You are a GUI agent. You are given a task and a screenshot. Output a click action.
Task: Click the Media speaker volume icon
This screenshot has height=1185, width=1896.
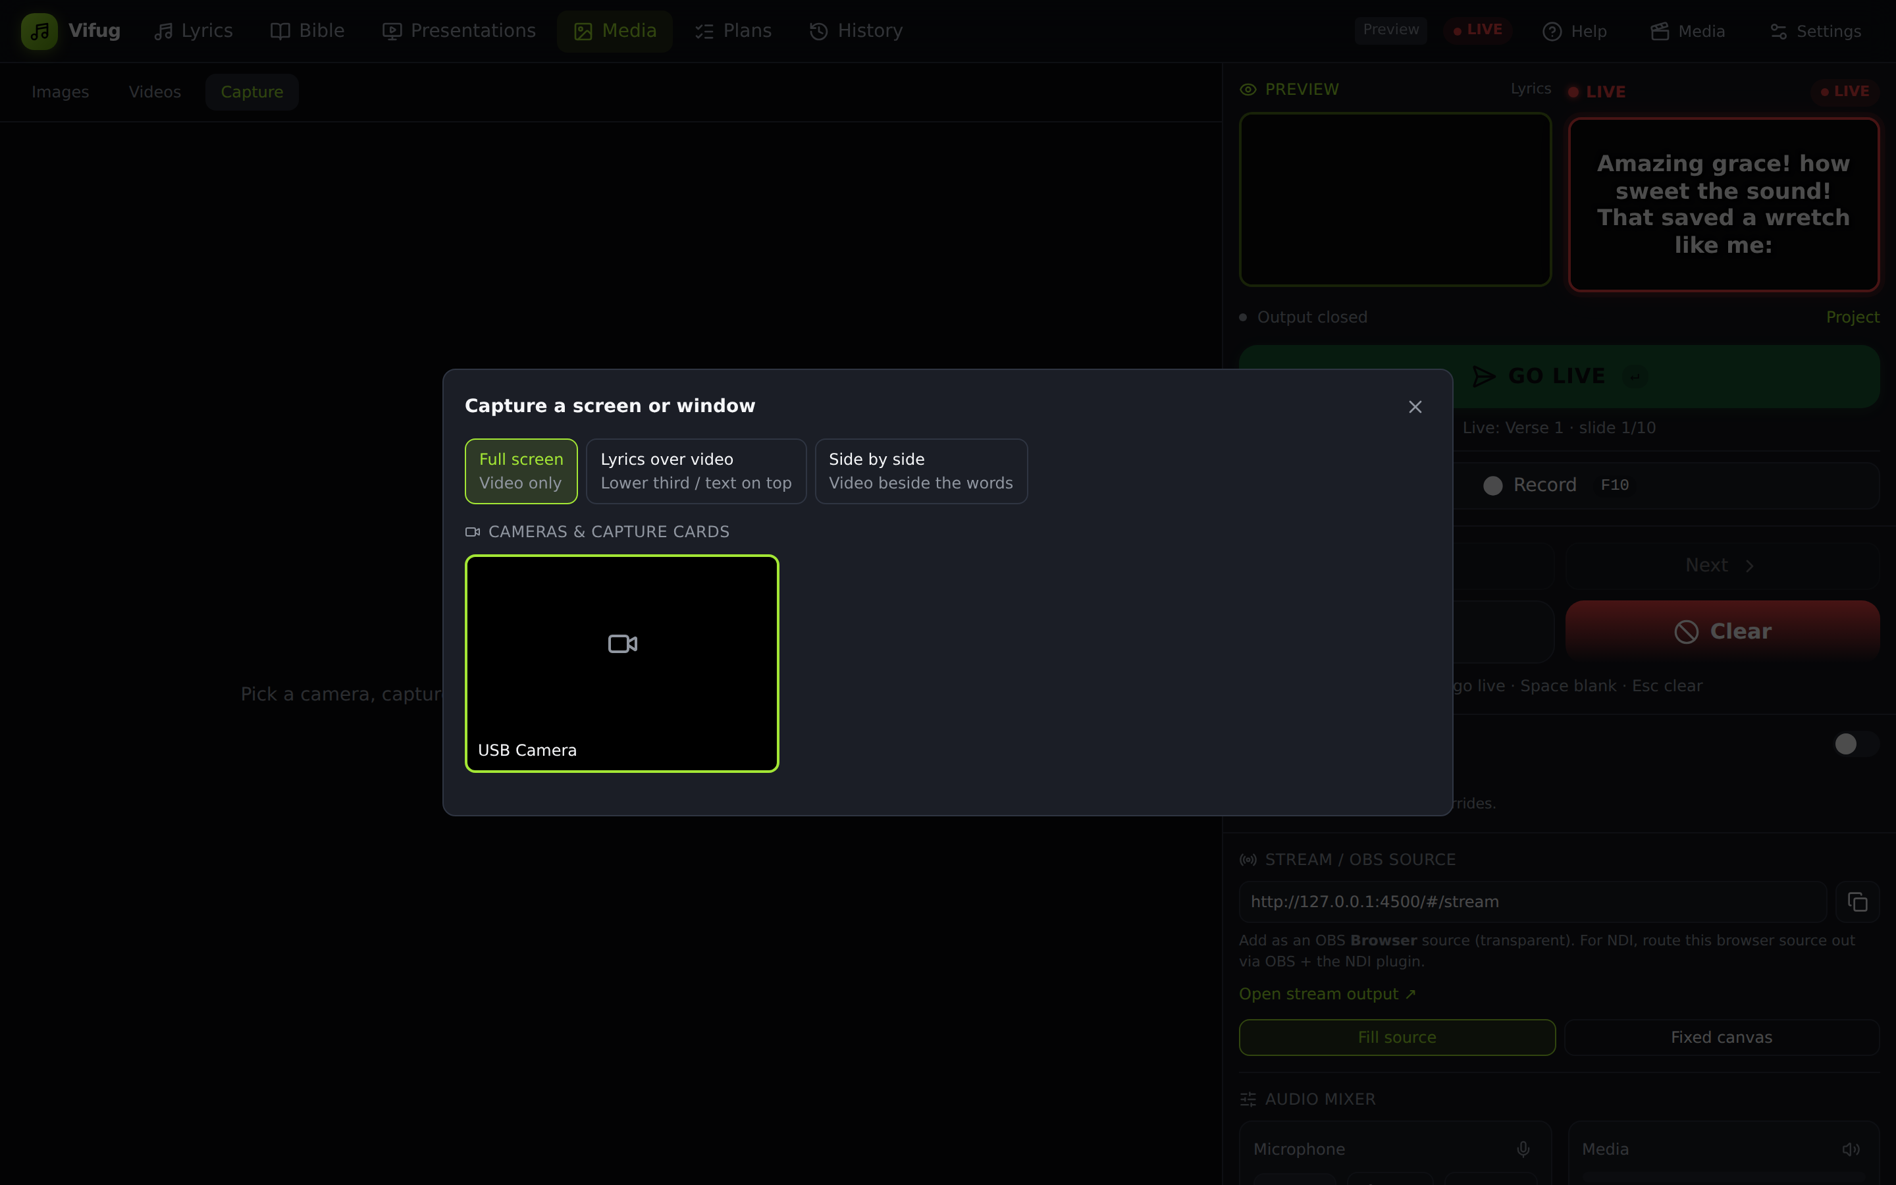tap(1851, 1149)
